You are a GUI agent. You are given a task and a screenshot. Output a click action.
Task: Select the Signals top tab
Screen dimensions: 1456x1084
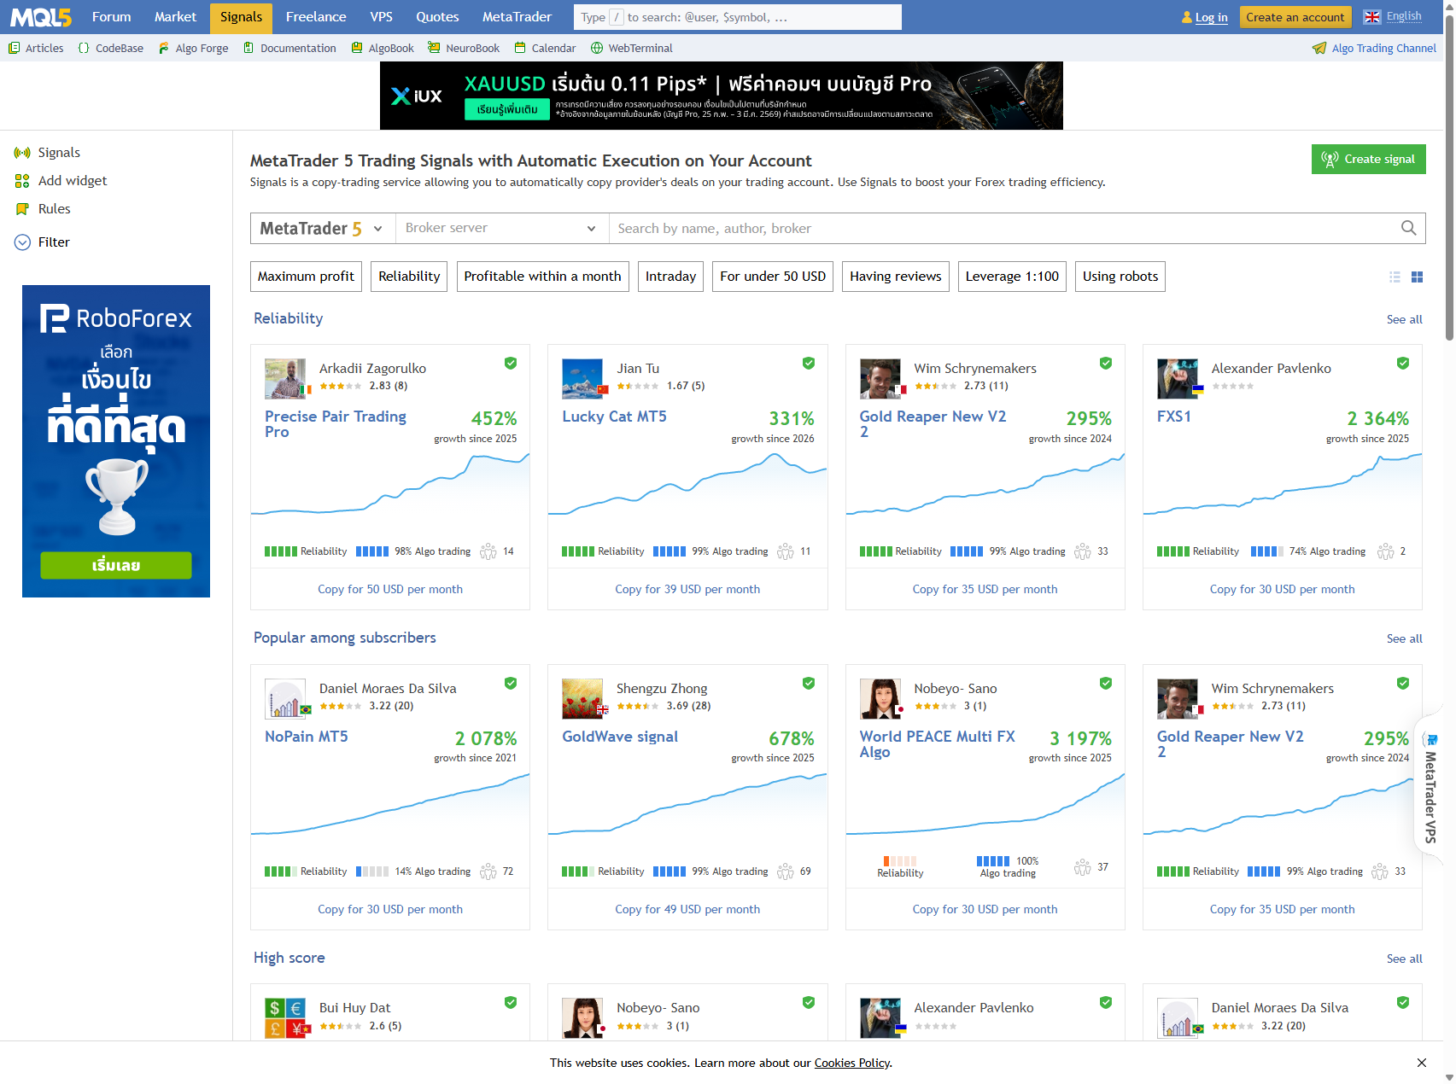point(241,17)
